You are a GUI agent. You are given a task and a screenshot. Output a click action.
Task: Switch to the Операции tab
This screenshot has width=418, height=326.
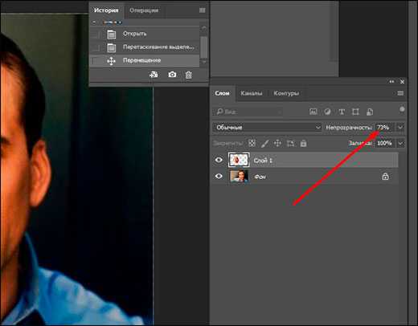click(144, 10)
